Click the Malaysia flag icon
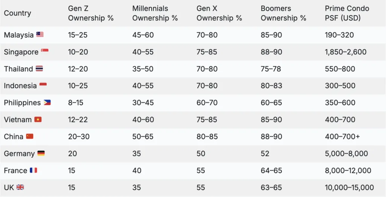The image size is (386, 197). [40, 35]
